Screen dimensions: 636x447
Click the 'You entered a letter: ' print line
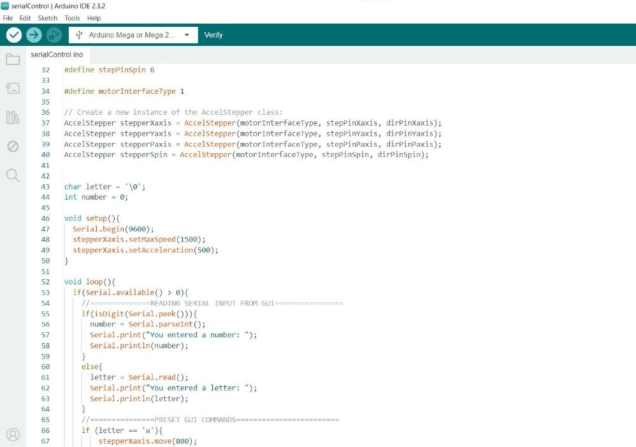click(173, 388)
